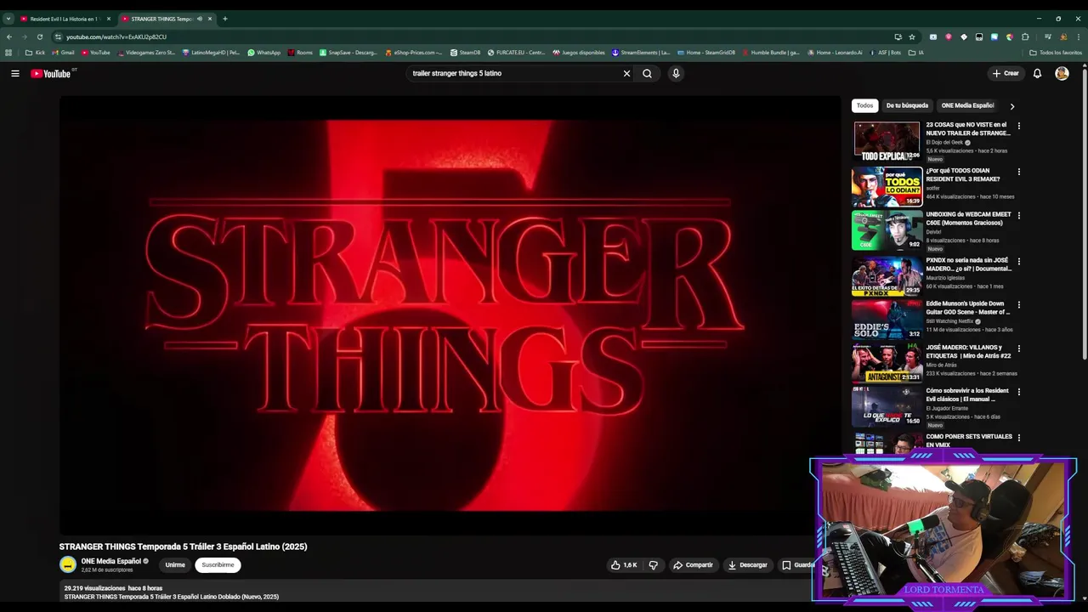
Task: Open the Eddie's Solo video thumbnail
Action: [887, 319]
